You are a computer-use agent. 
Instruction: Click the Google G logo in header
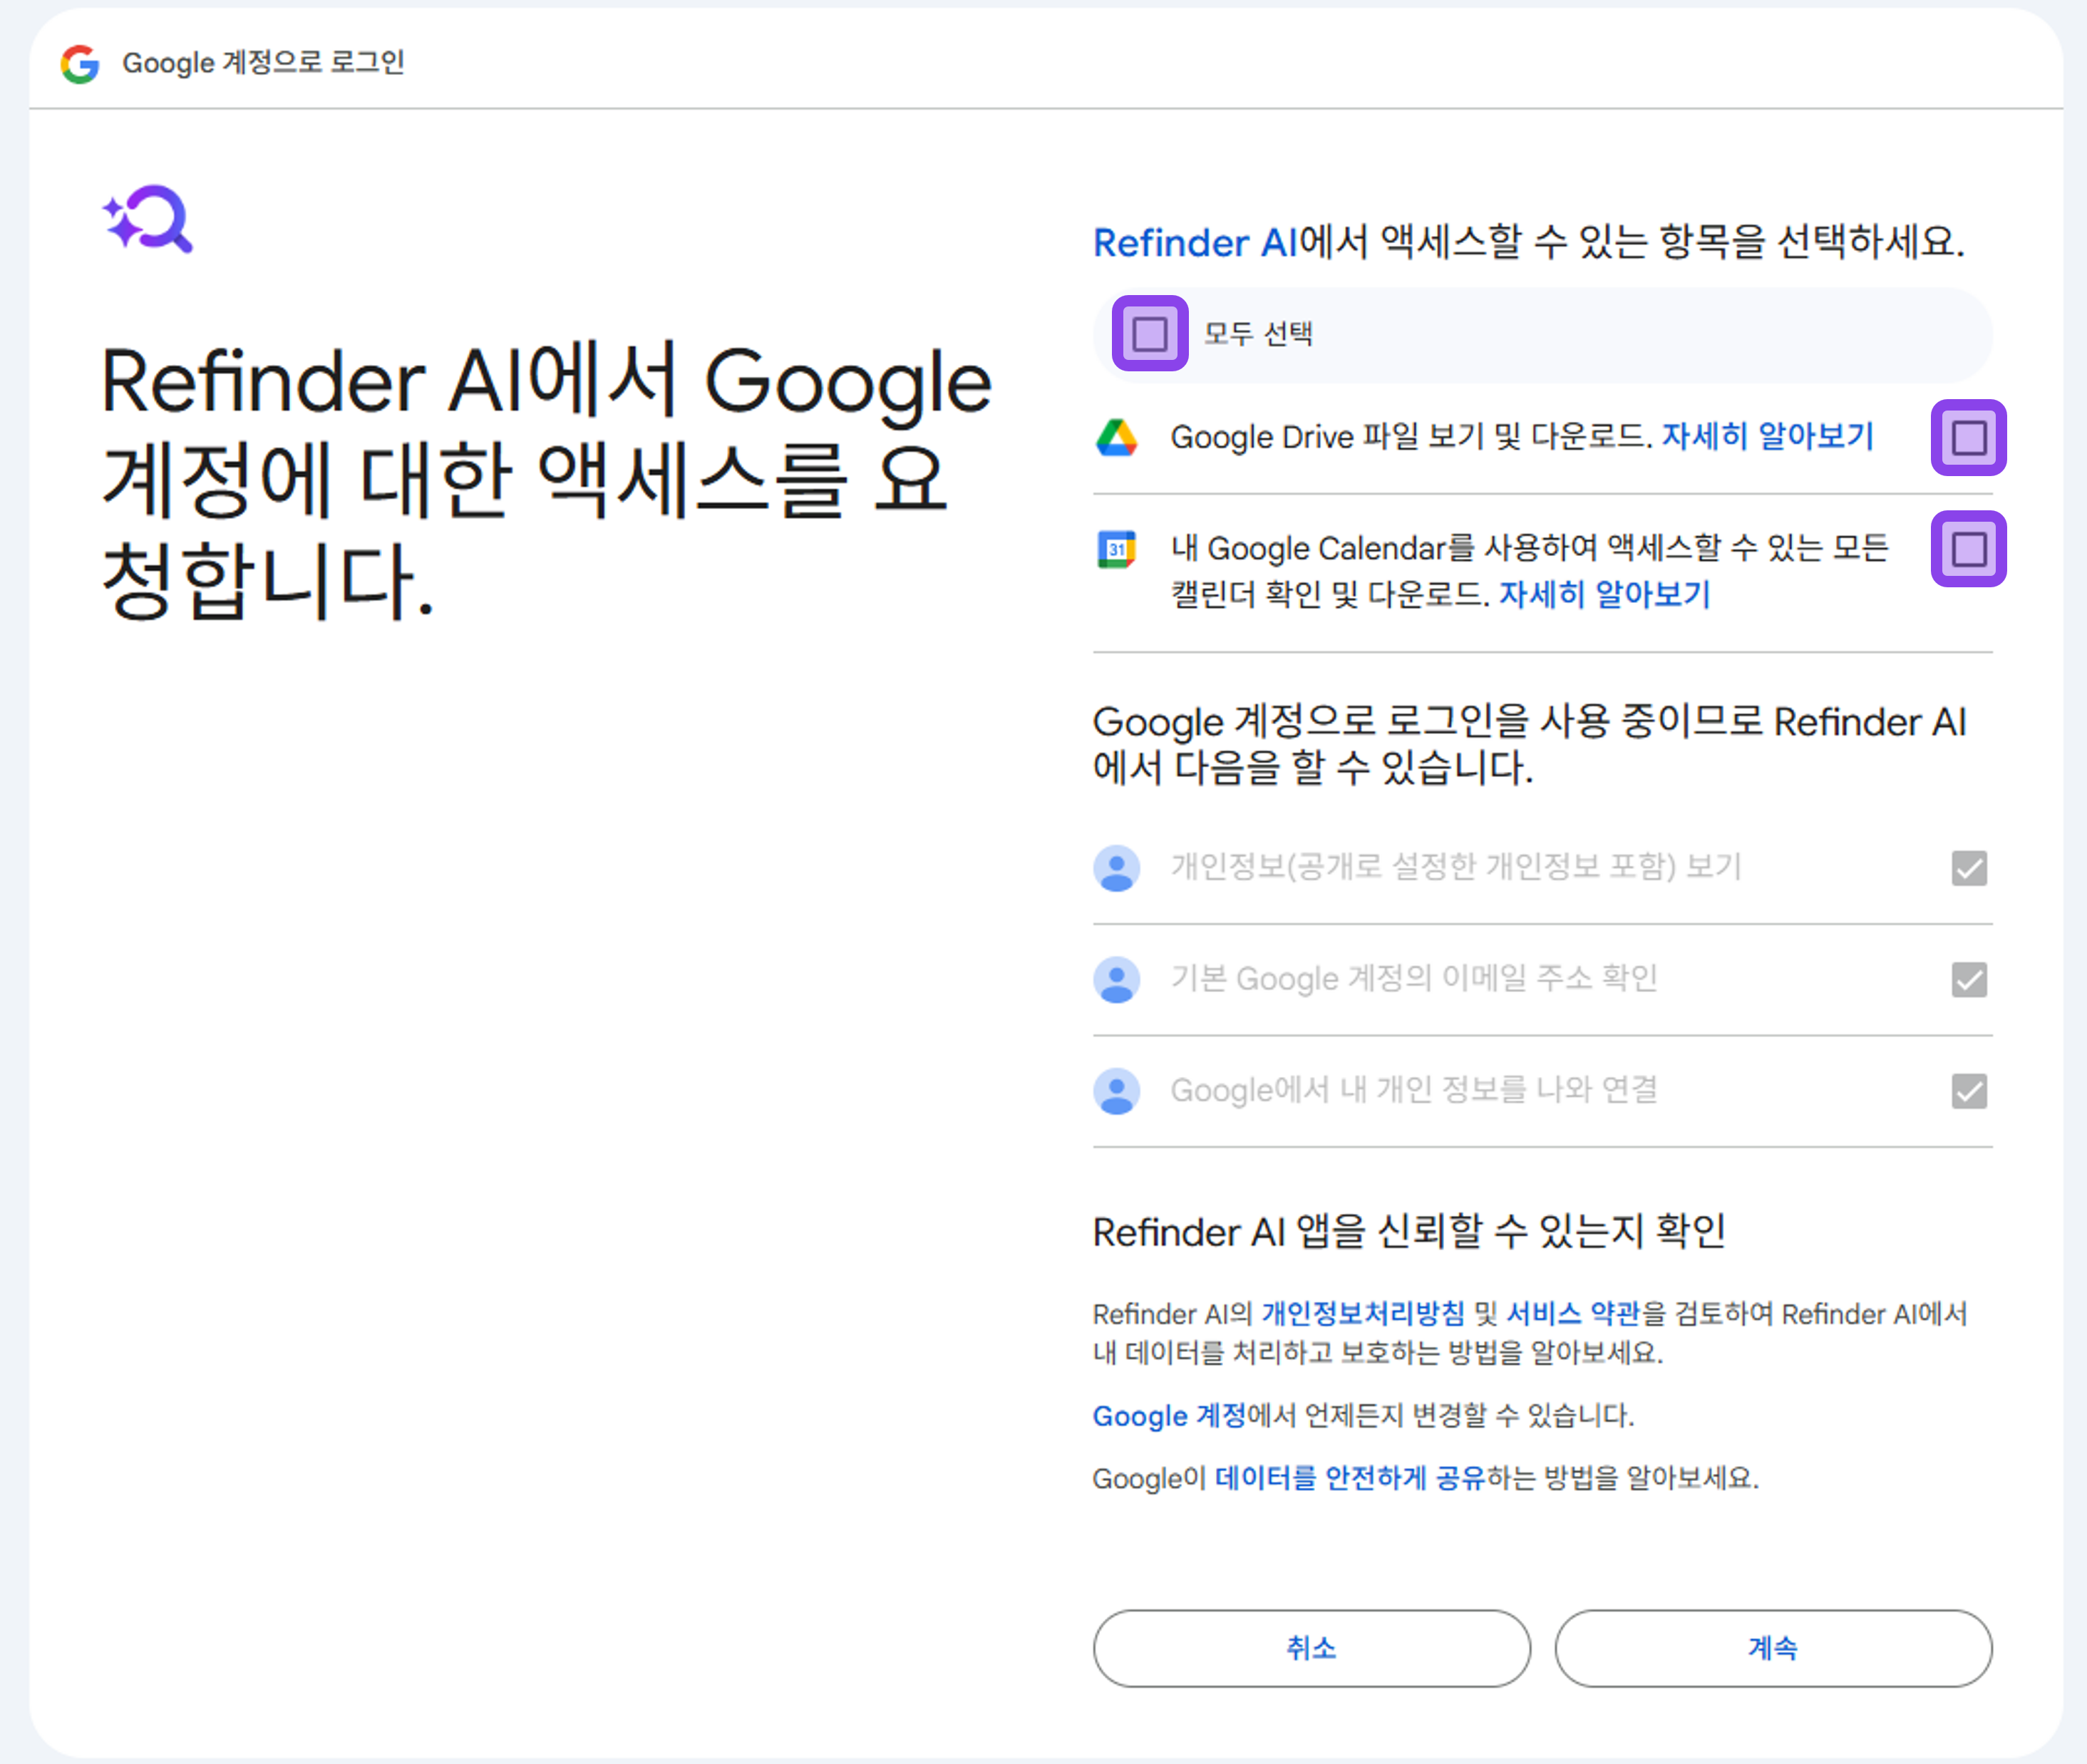80,64
